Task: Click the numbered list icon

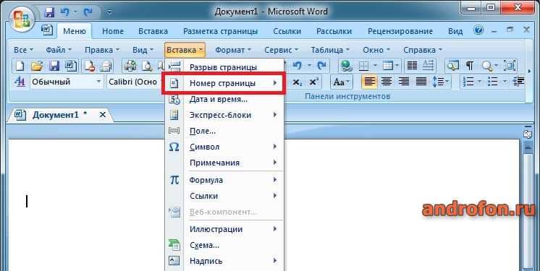Action: pos(469,82)
